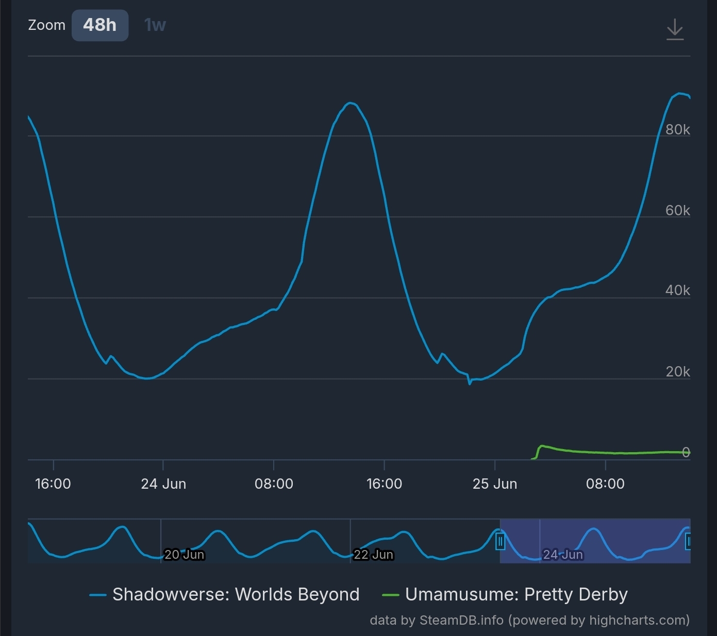Click the 20k y-axis label
717x636 pixels.
pos(677,371)
